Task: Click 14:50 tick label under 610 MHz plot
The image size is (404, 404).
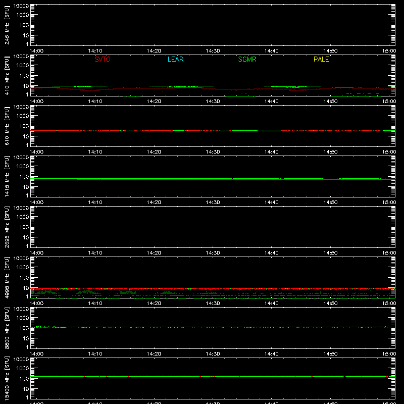Action: click(330, 152)
